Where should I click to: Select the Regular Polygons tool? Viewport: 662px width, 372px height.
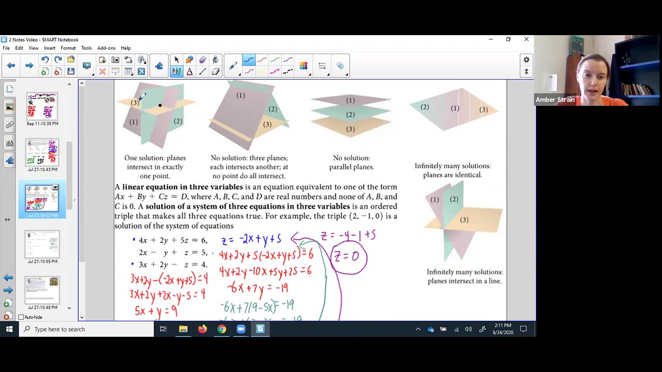[202, 60]
